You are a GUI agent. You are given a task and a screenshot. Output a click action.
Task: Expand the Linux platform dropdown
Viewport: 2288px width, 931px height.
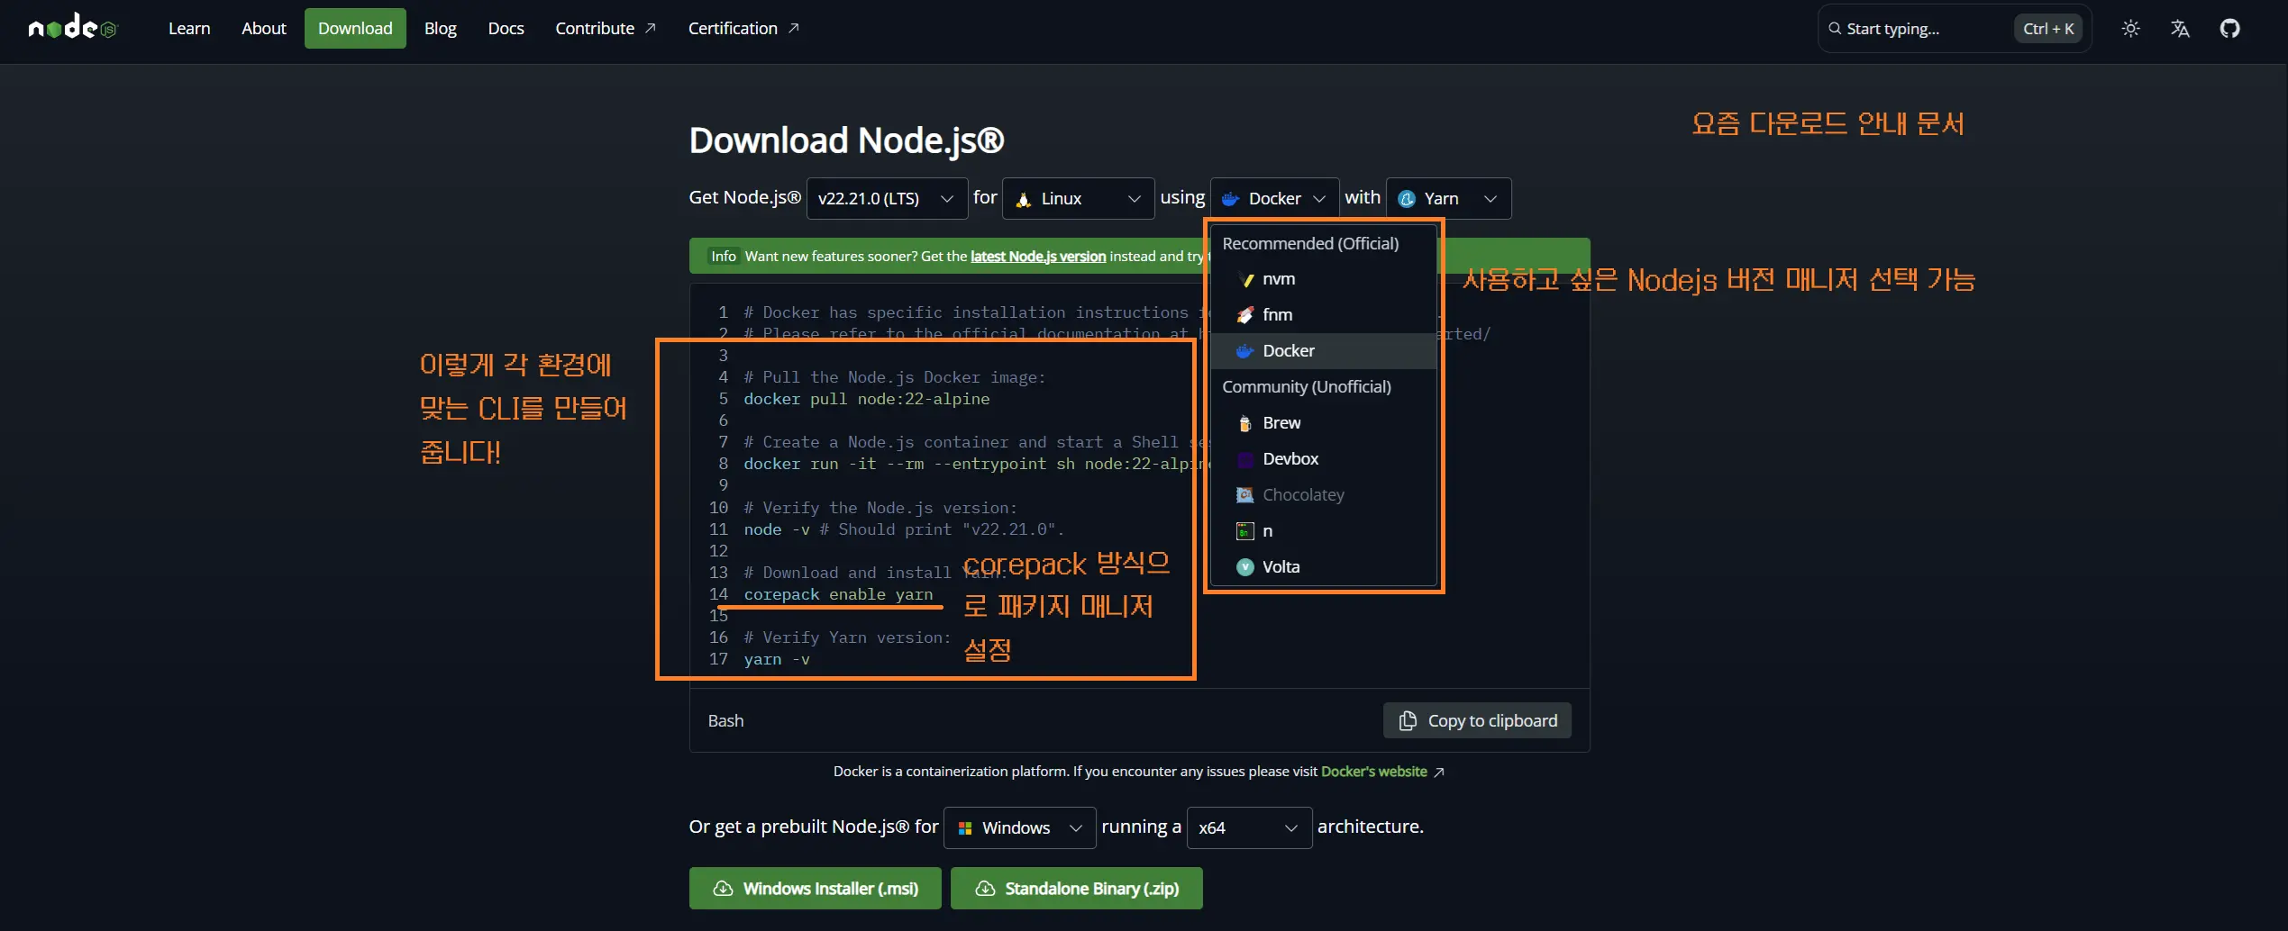(1078, 198)
